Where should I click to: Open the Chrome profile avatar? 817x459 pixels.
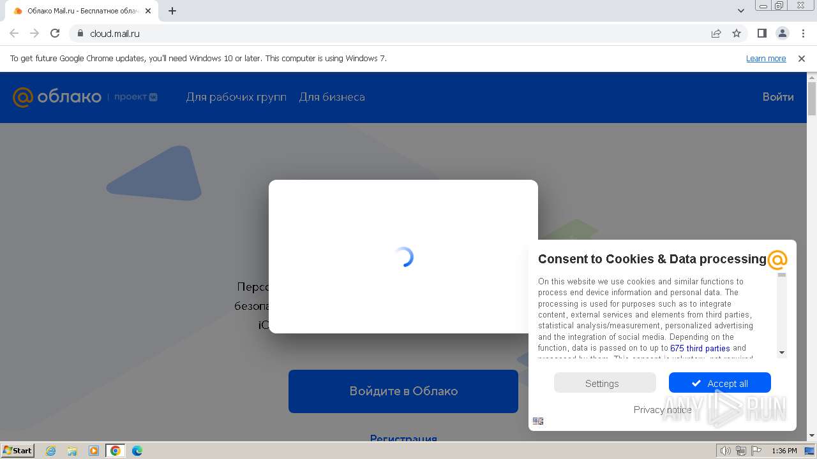(x=782, y=33)
